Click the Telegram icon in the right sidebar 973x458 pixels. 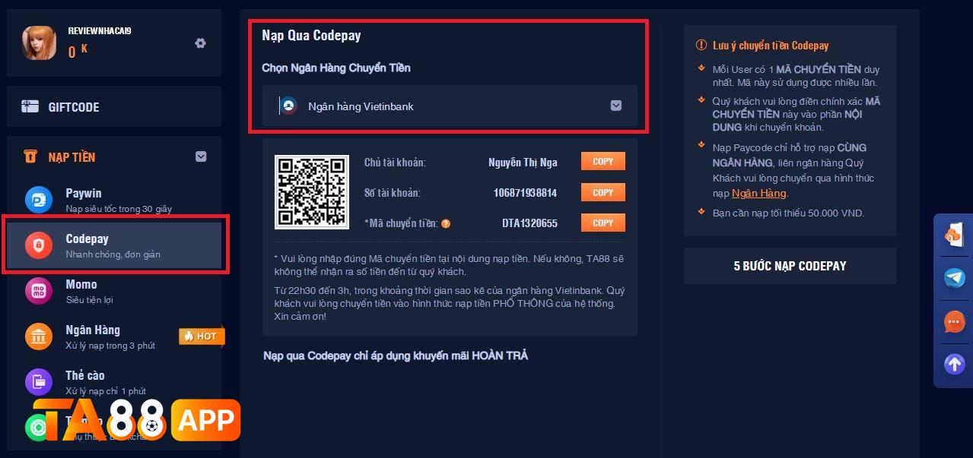(x=954, y=278)
